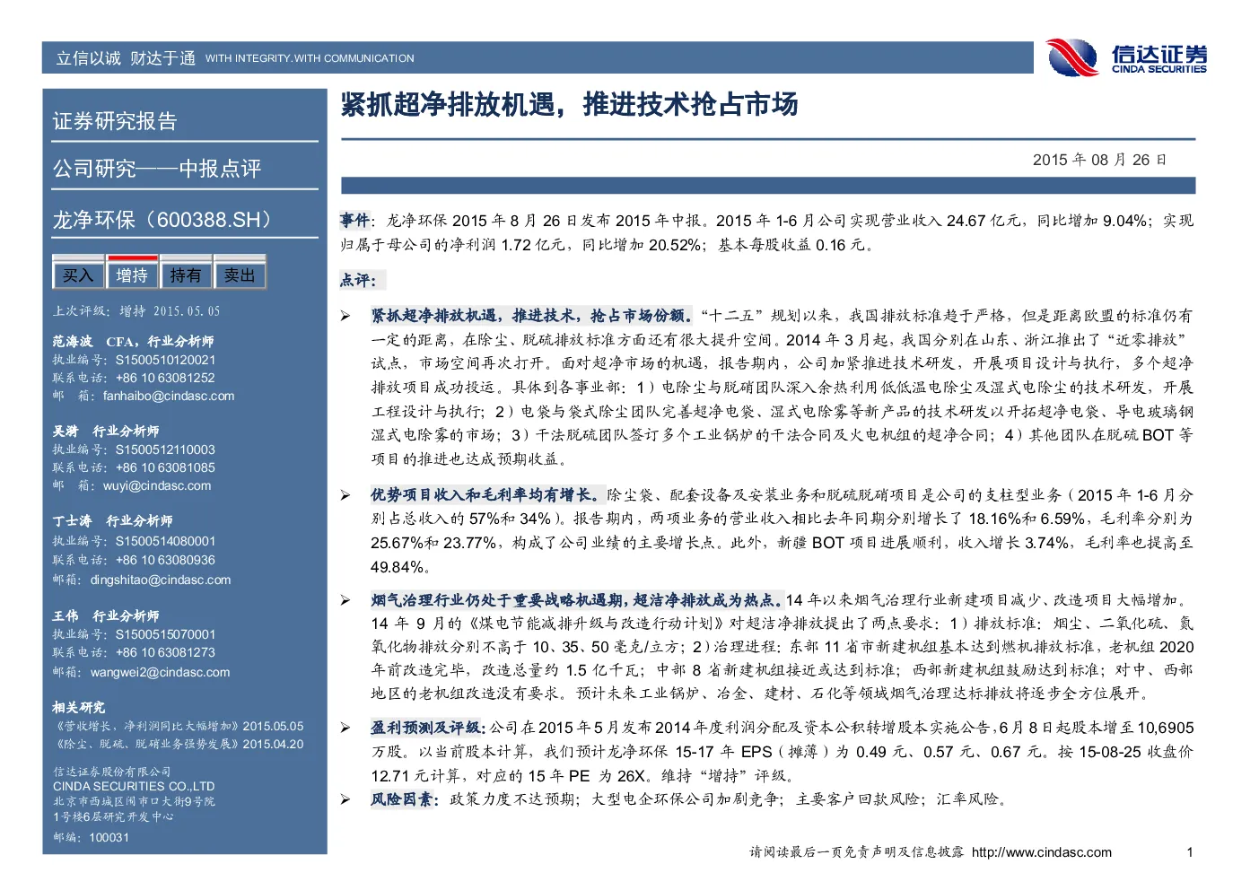The image size is (1259, 890).
Task: Open related report 《营收增长、净利润同比大幅增加》
Action: coord(146,726)
